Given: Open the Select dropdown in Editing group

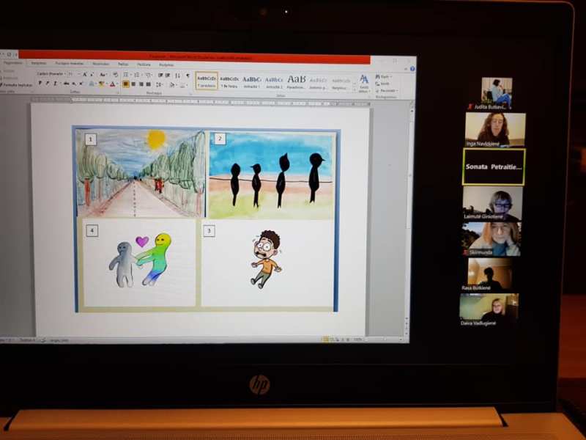Looking at the screenshot, I should coord(387,90).
